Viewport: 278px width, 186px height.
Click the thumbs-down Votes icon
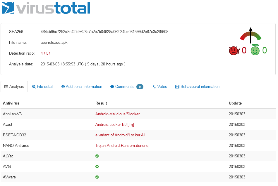click(x=155, y=87)
